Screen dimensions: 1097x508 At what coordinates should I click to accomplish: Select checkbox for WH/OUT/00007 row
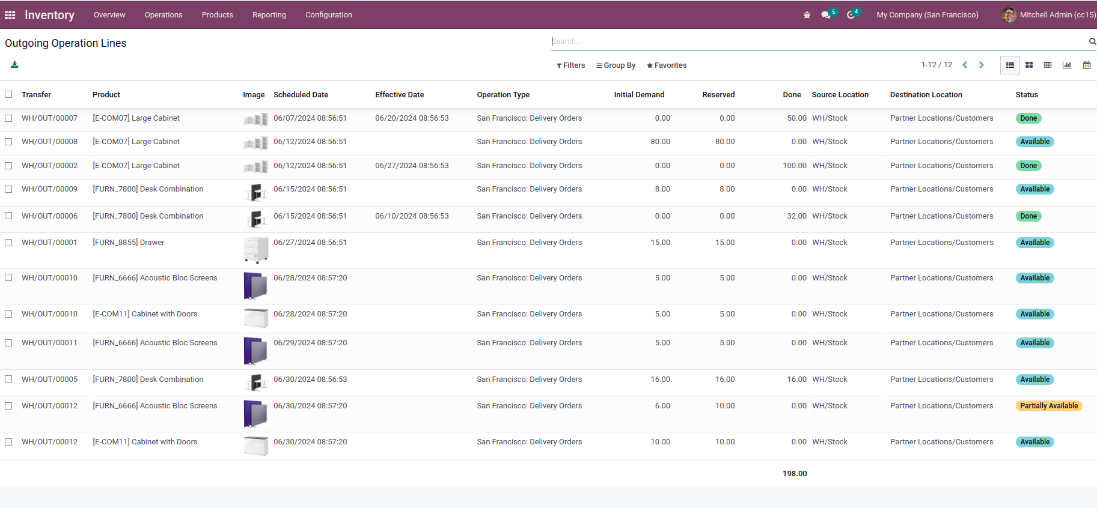[8, 118]
